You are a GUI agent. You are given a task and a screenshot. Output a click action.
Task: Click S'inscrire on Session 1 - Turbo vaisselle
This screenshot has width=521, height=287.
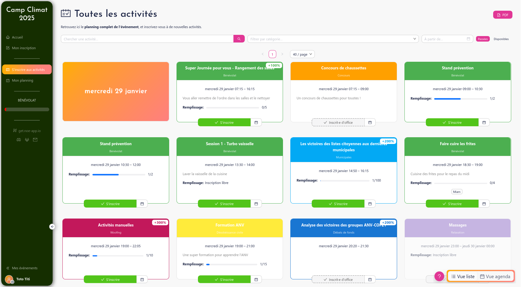click(x=224, y=204)
